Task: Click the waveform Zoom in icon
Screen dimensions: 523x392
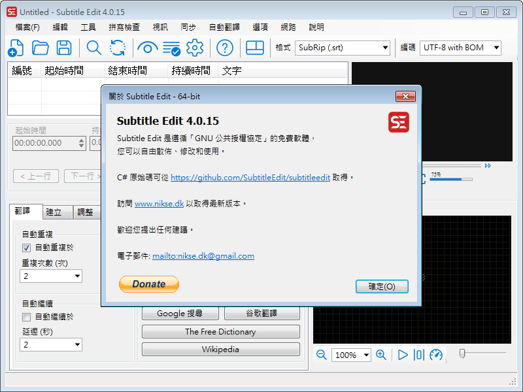Action: [x=381, y=355]
